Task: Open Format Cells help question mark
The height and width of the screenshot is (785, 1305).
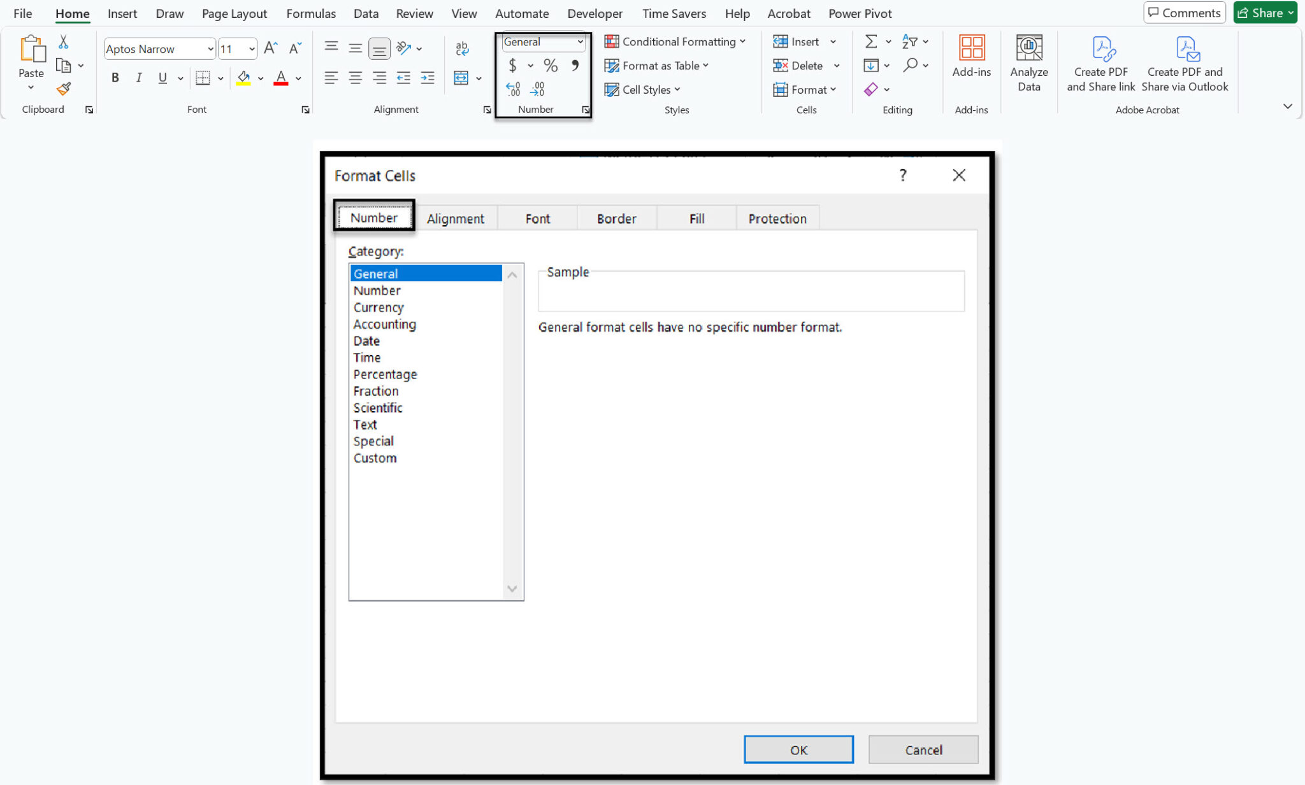Action: point(903,175)
